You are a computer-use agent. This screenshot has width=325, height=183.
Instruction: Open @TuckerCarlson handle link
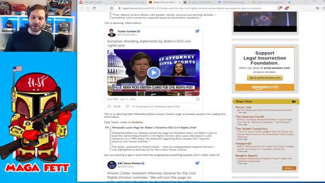pos(127,35)
